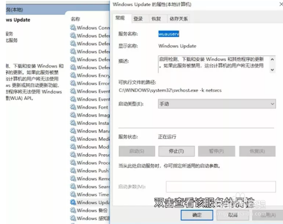Click the 恢复(R) button in service status
This screenshot has width=283, height=224.
pos(257,151)
